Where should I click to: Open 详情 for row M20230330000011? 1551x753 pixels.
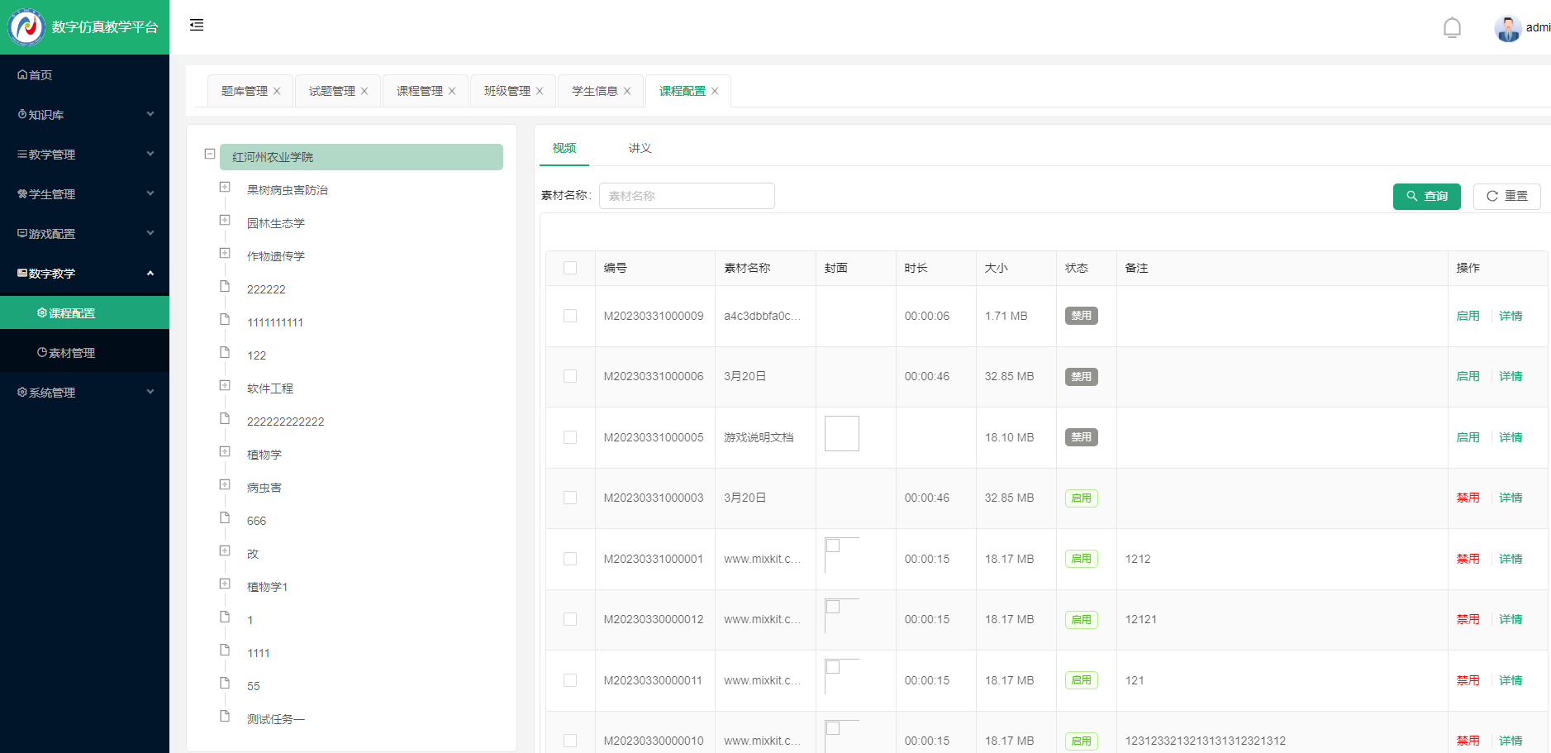[1511, 680]
